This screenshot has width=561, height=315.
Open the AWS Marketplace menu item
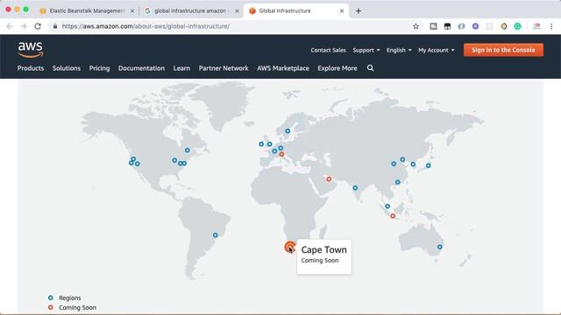(x=283, y=68)
